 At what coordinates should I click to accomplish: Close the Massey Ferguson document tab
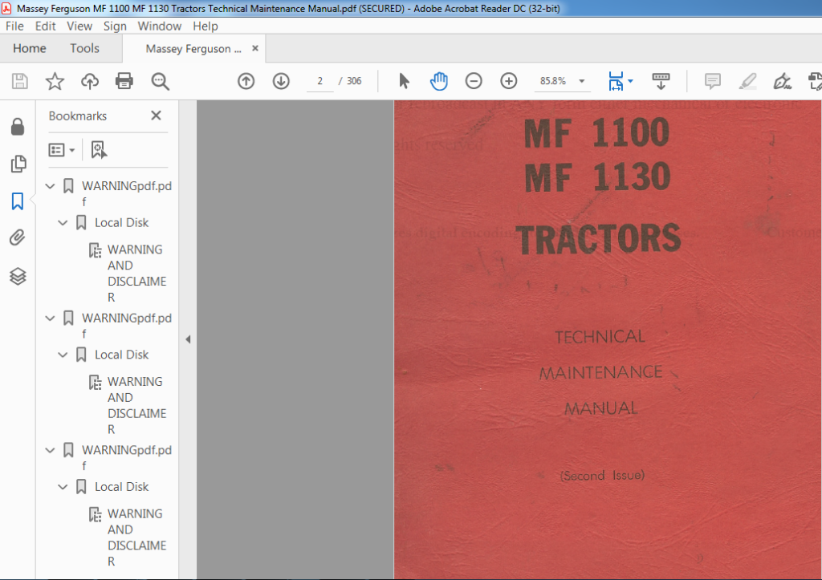point(255,48)
